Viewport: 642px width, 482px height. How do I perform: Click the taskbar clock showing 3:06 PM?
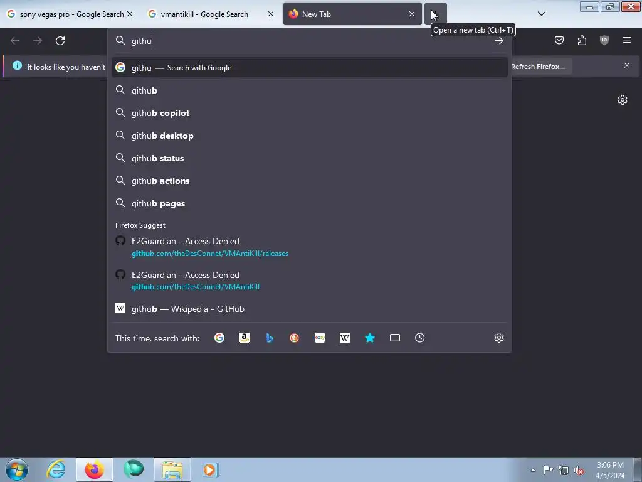point(610,470)
